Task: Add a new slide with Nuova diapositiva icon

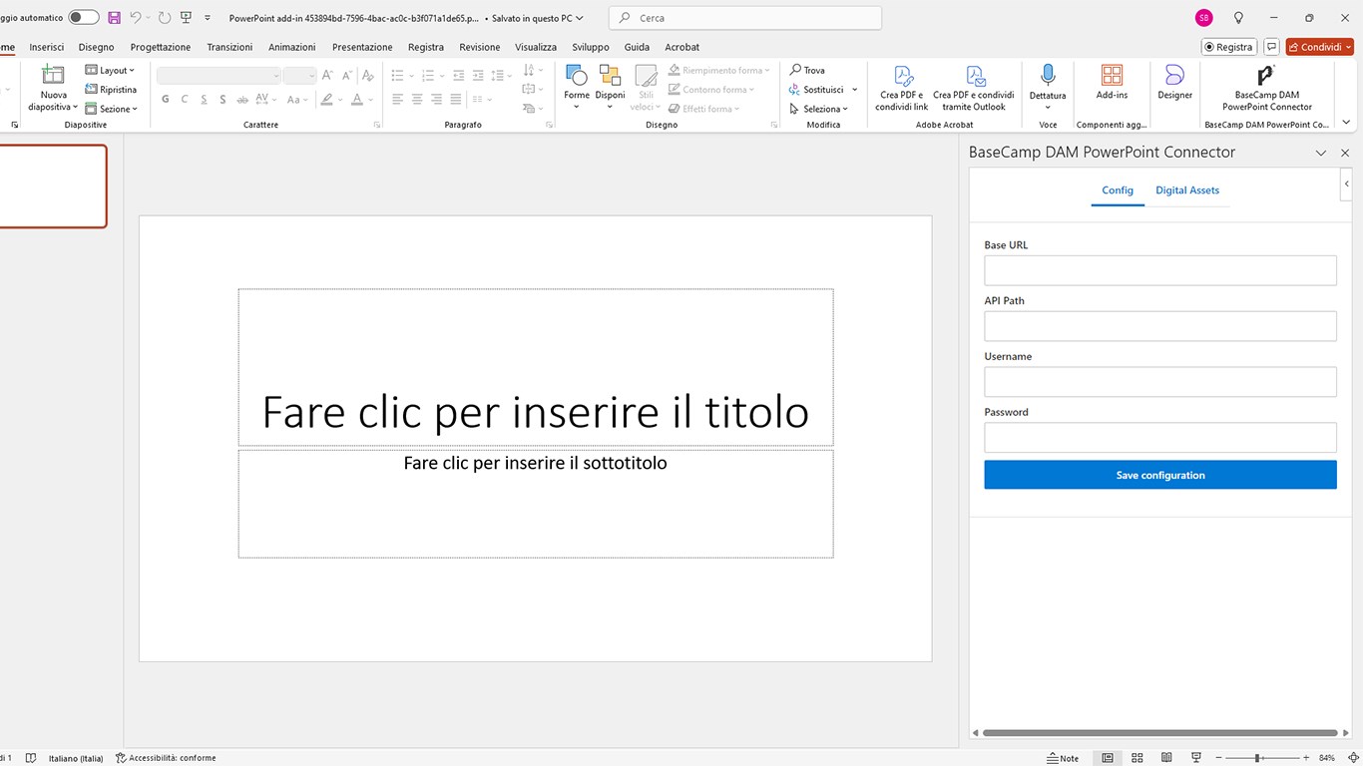Action: pos(53,75)
